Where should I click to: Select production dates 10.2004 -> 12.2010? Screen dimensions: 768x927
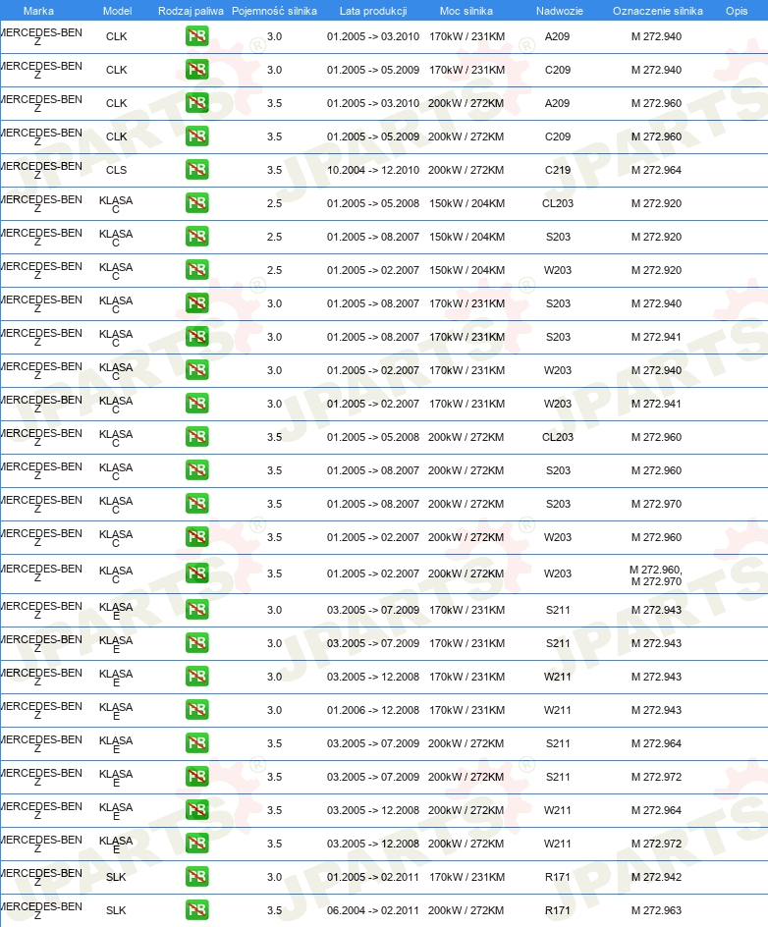click(373, 170)
